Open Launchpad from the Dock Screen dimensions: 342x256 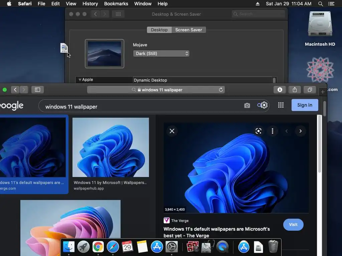pyautogui.click(x=83, y=247)
